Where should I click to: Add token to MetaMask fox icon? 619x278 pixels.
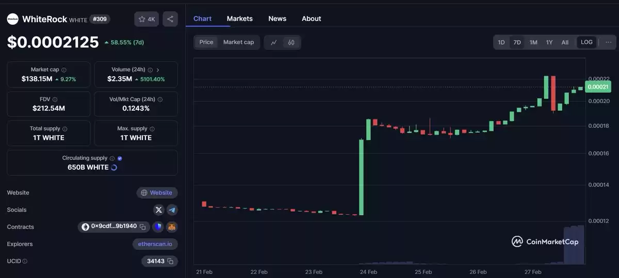point(172,227)
